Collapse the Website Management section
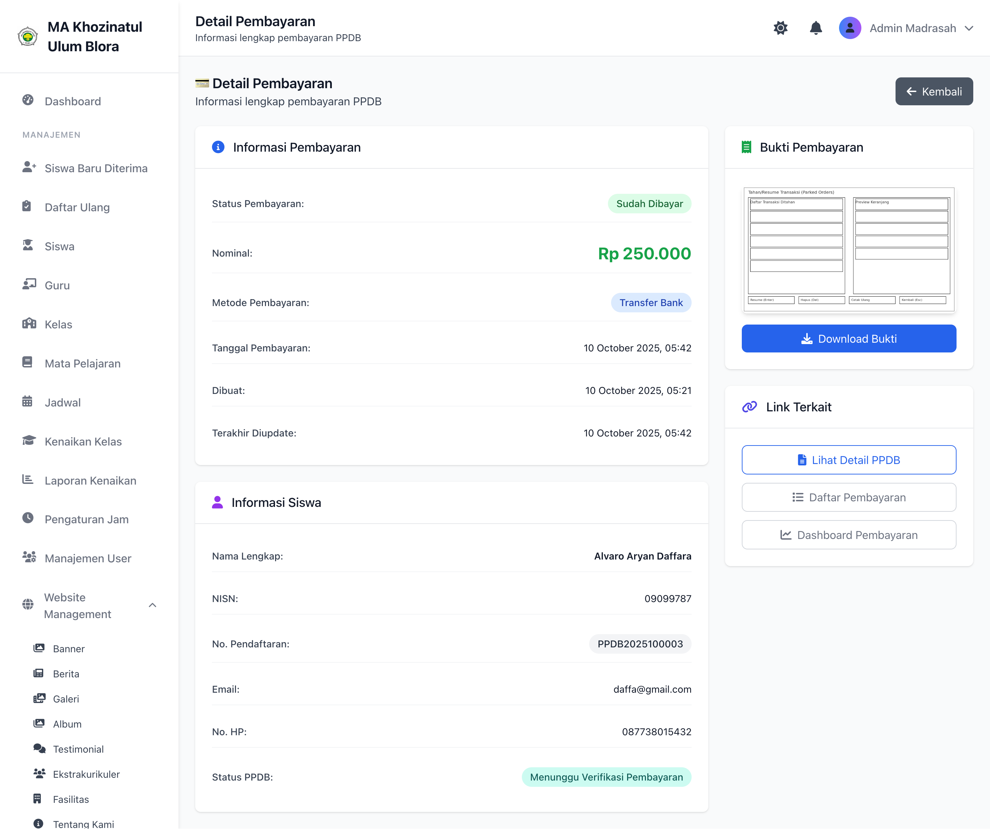The width and height of the screenshot is (990, 829). tap(152, 606)
